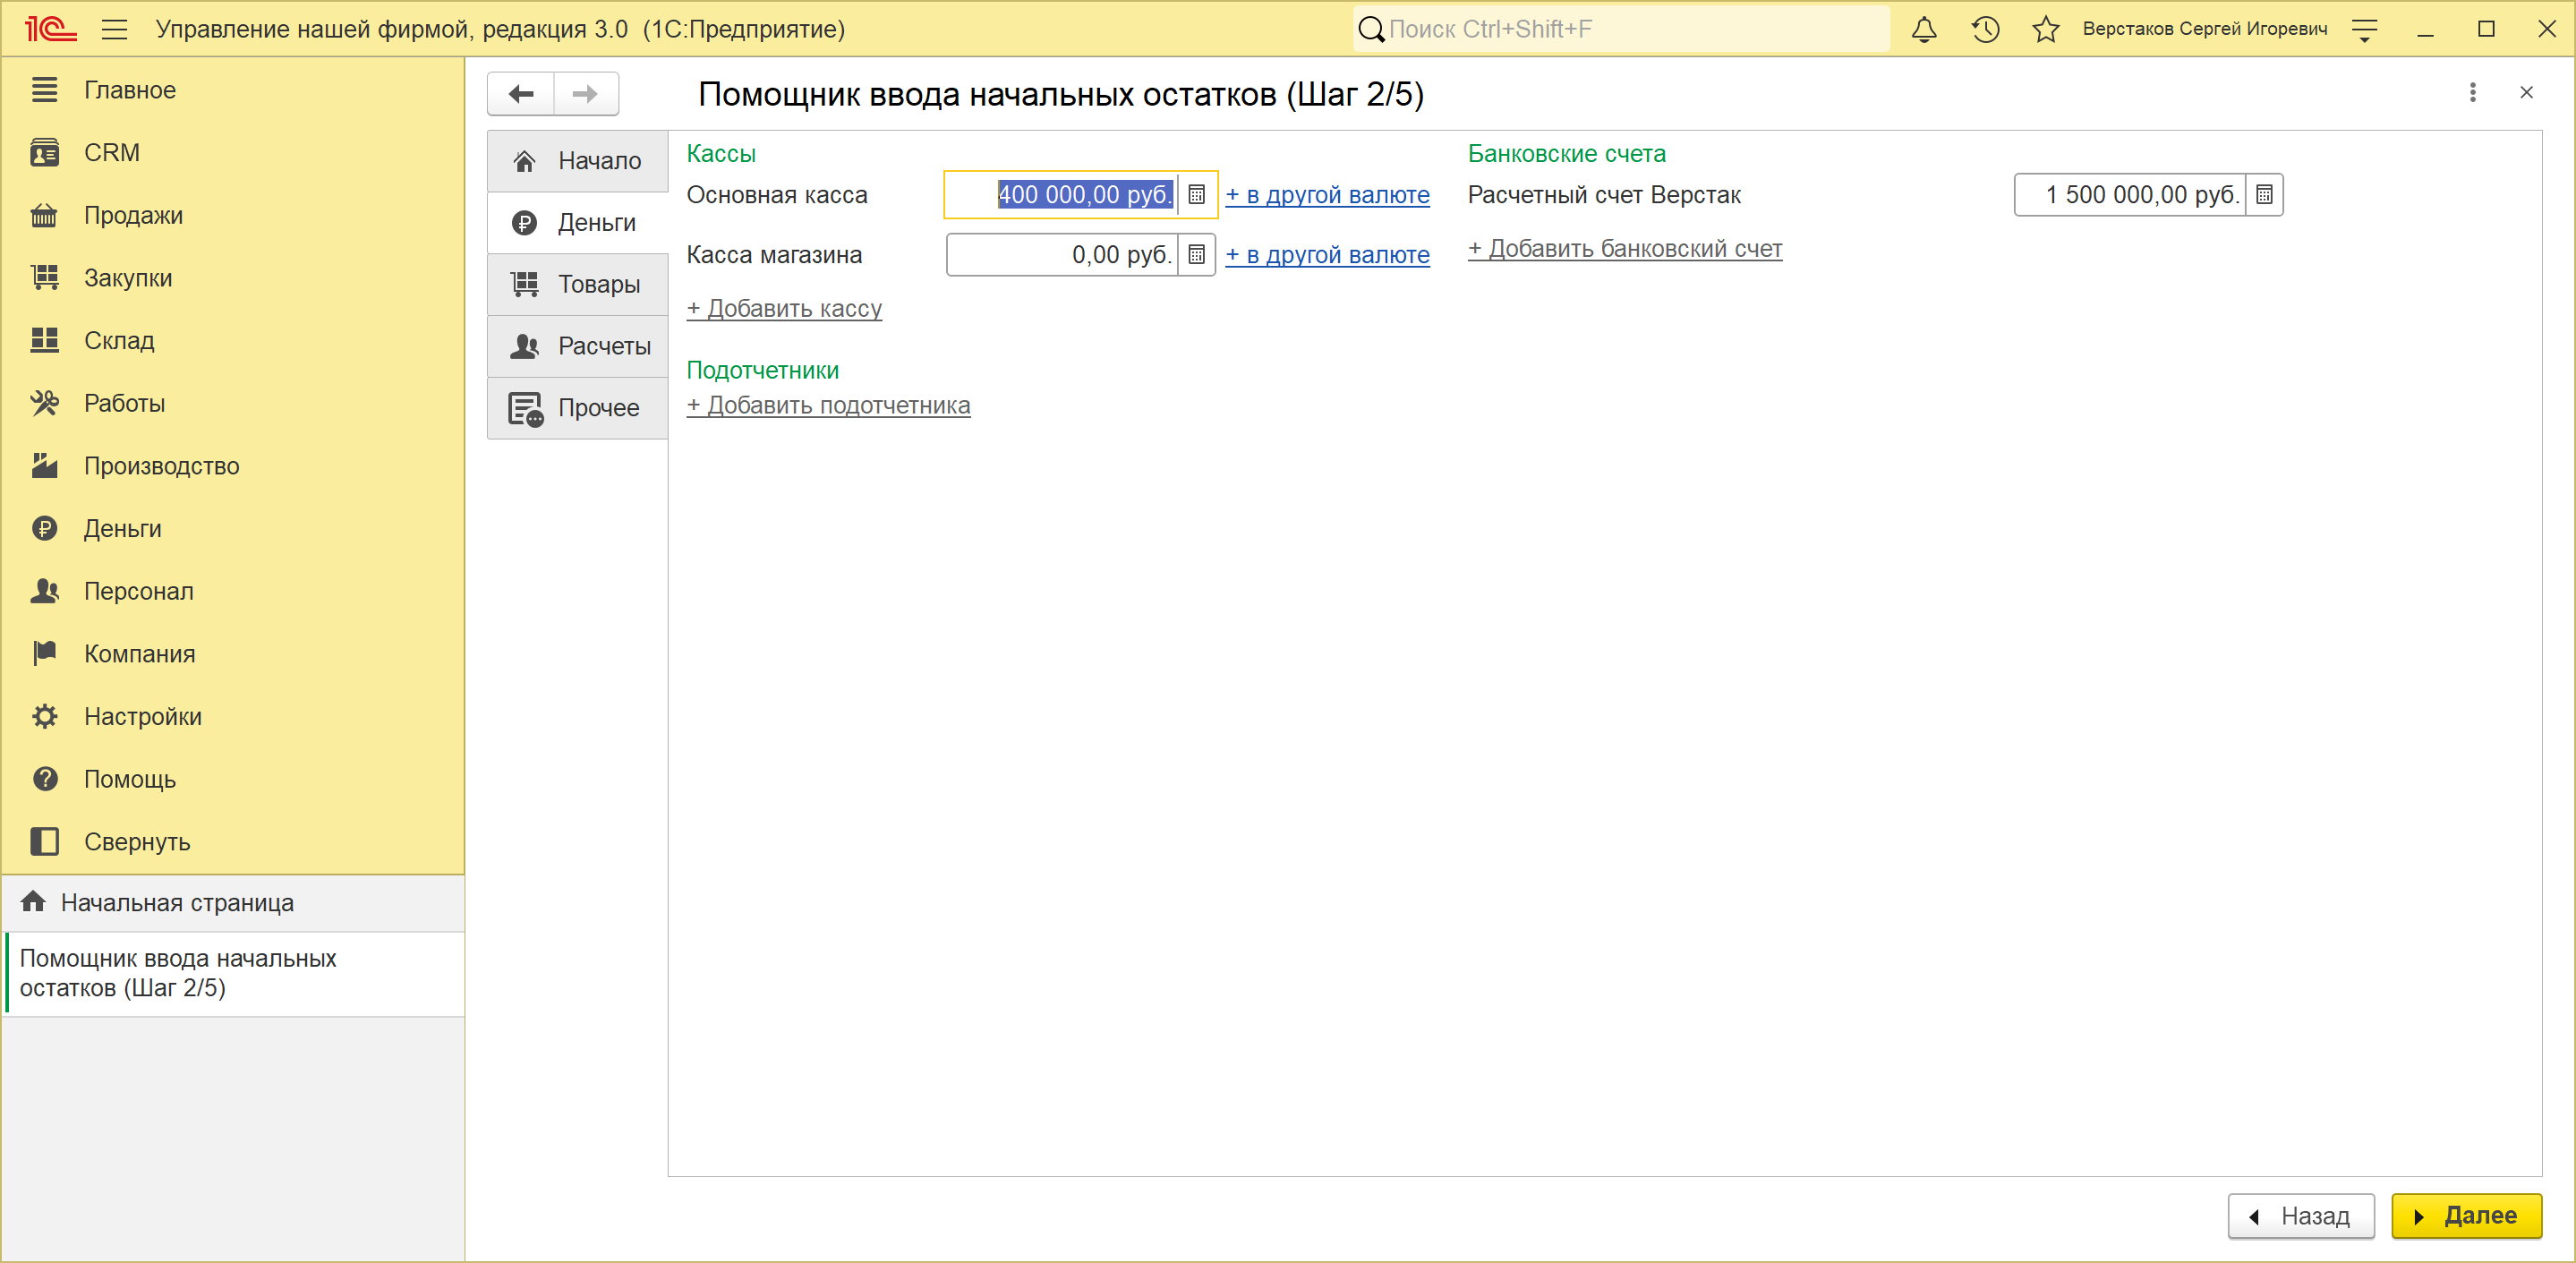The width and height of the screenshot is (2576, 1263).
Task: Open the notifications bell
Action: click(1924, 29)
